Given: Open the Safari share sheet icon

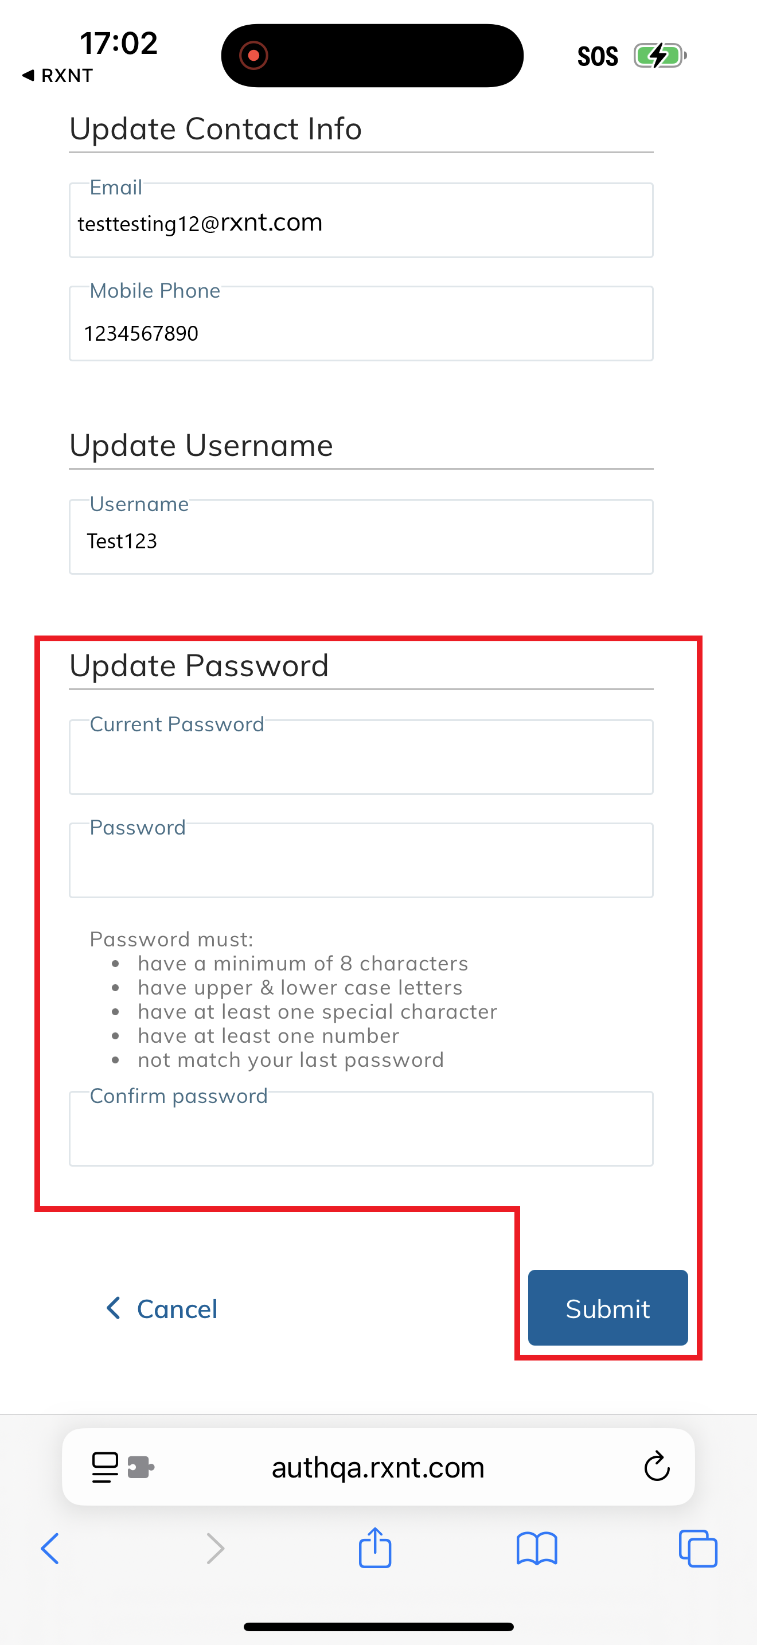Looking at the screenshot, I should coord(374,1547).
